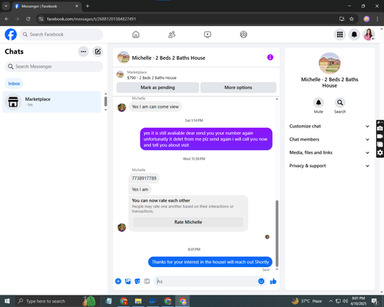Choose a sticker icon in composer

pyautogui.click(x=137, y=282)
